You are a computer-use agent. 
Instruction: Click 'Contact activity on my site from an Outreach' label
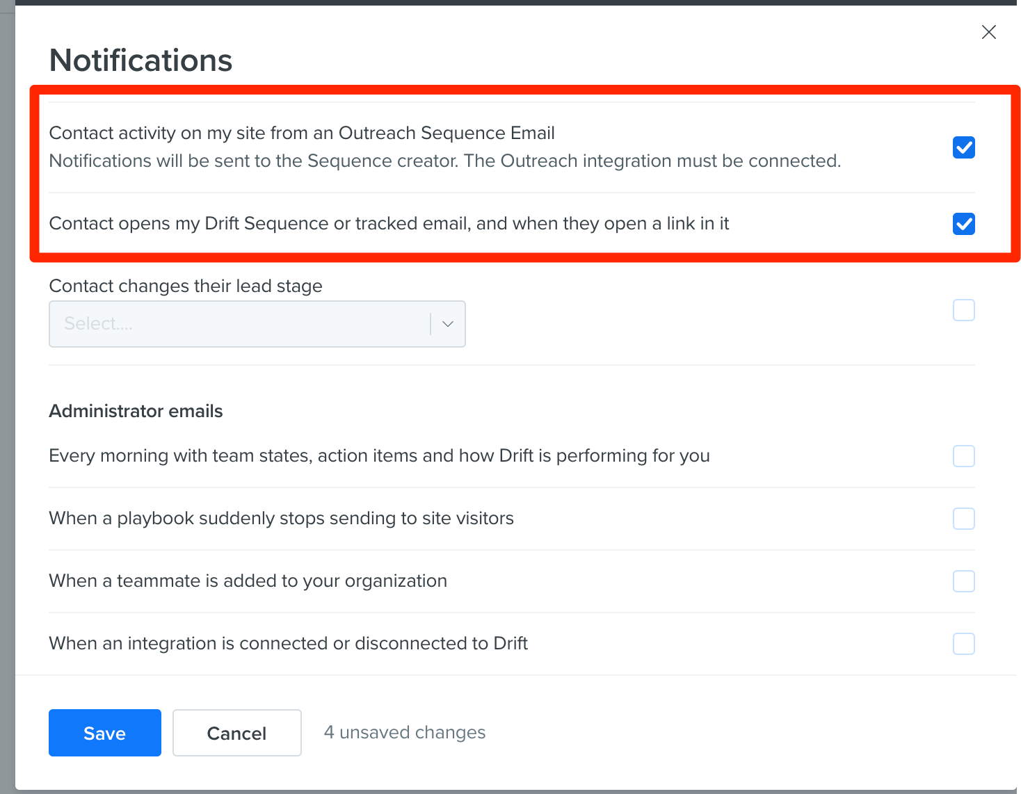click(302, 133)
